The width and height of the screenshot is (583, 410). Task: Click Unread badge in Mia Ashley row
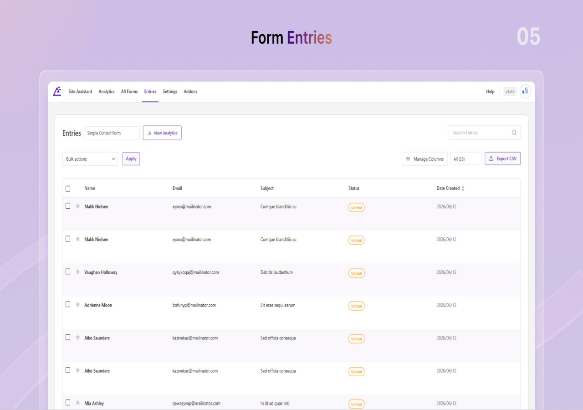[356, 404]
